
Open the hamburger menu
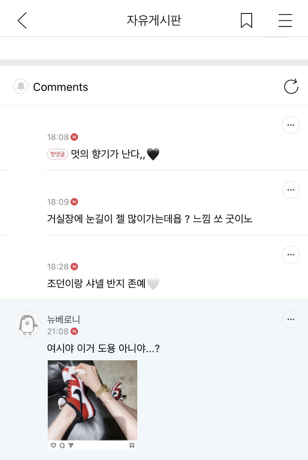tap(285, 21)
